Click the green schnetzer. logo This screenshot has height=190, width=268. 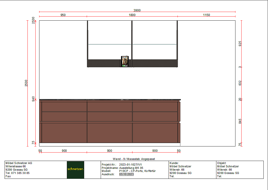coord(75,170)
